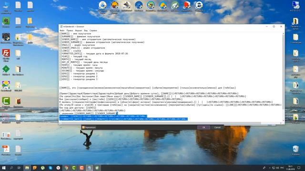The height and width of the screenshot is (171, 305).
Task: Click the line '[[YEAR]] - текущий год'
Action: pyautogui.click(x=73, y=57)
